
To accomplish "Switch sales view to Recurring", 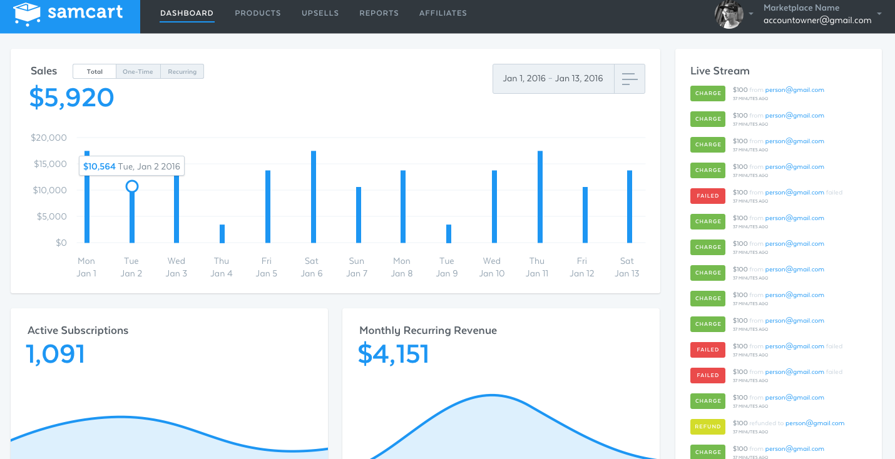I will [x=182, y=71].
